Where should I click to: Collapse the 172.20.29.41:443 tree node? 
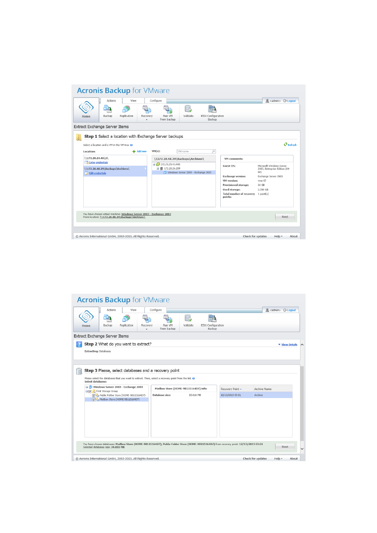pos(154,165)
